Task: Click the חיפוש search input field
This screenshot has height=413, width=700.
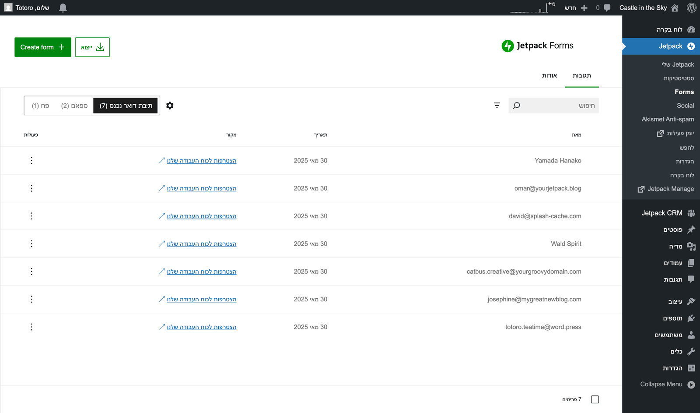Action: [x=558, y=106]
